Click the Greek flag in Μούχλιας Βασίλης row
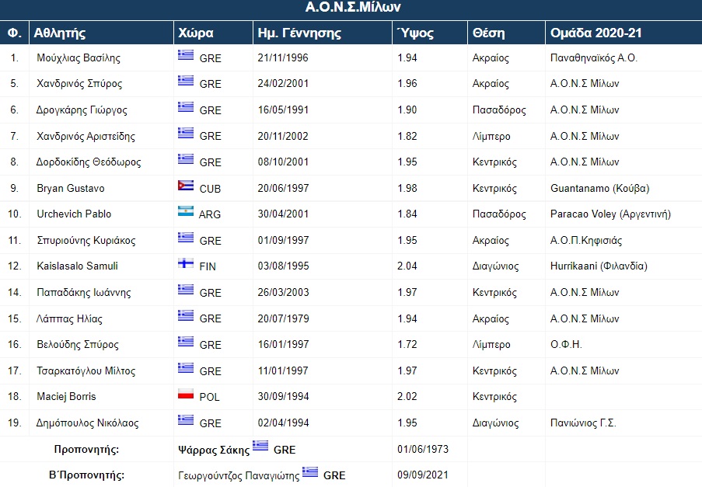Image resolution: width=702 pixels, height=487 pixels. pyautogui.click(x=186, y=55)
